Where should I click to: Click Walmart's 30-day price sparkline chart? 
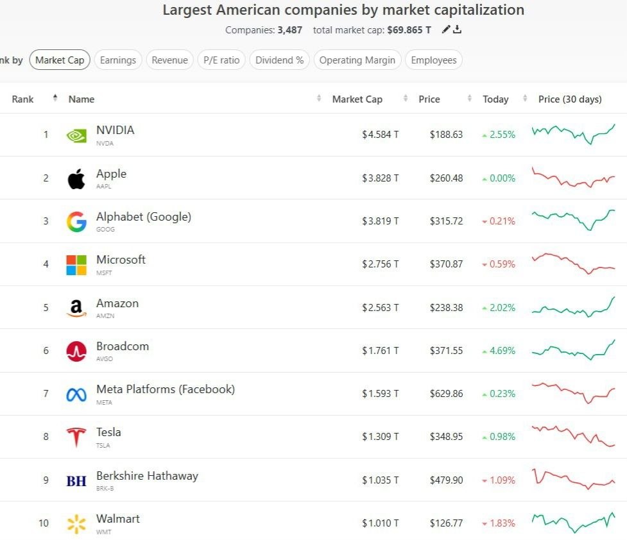573,523
